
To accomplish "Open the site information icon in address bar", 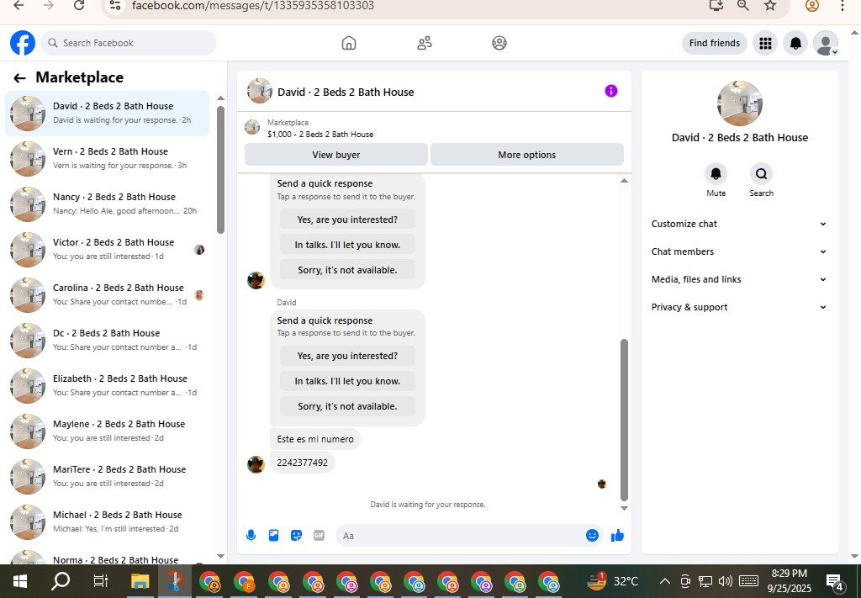I will [x=114, y=6].
